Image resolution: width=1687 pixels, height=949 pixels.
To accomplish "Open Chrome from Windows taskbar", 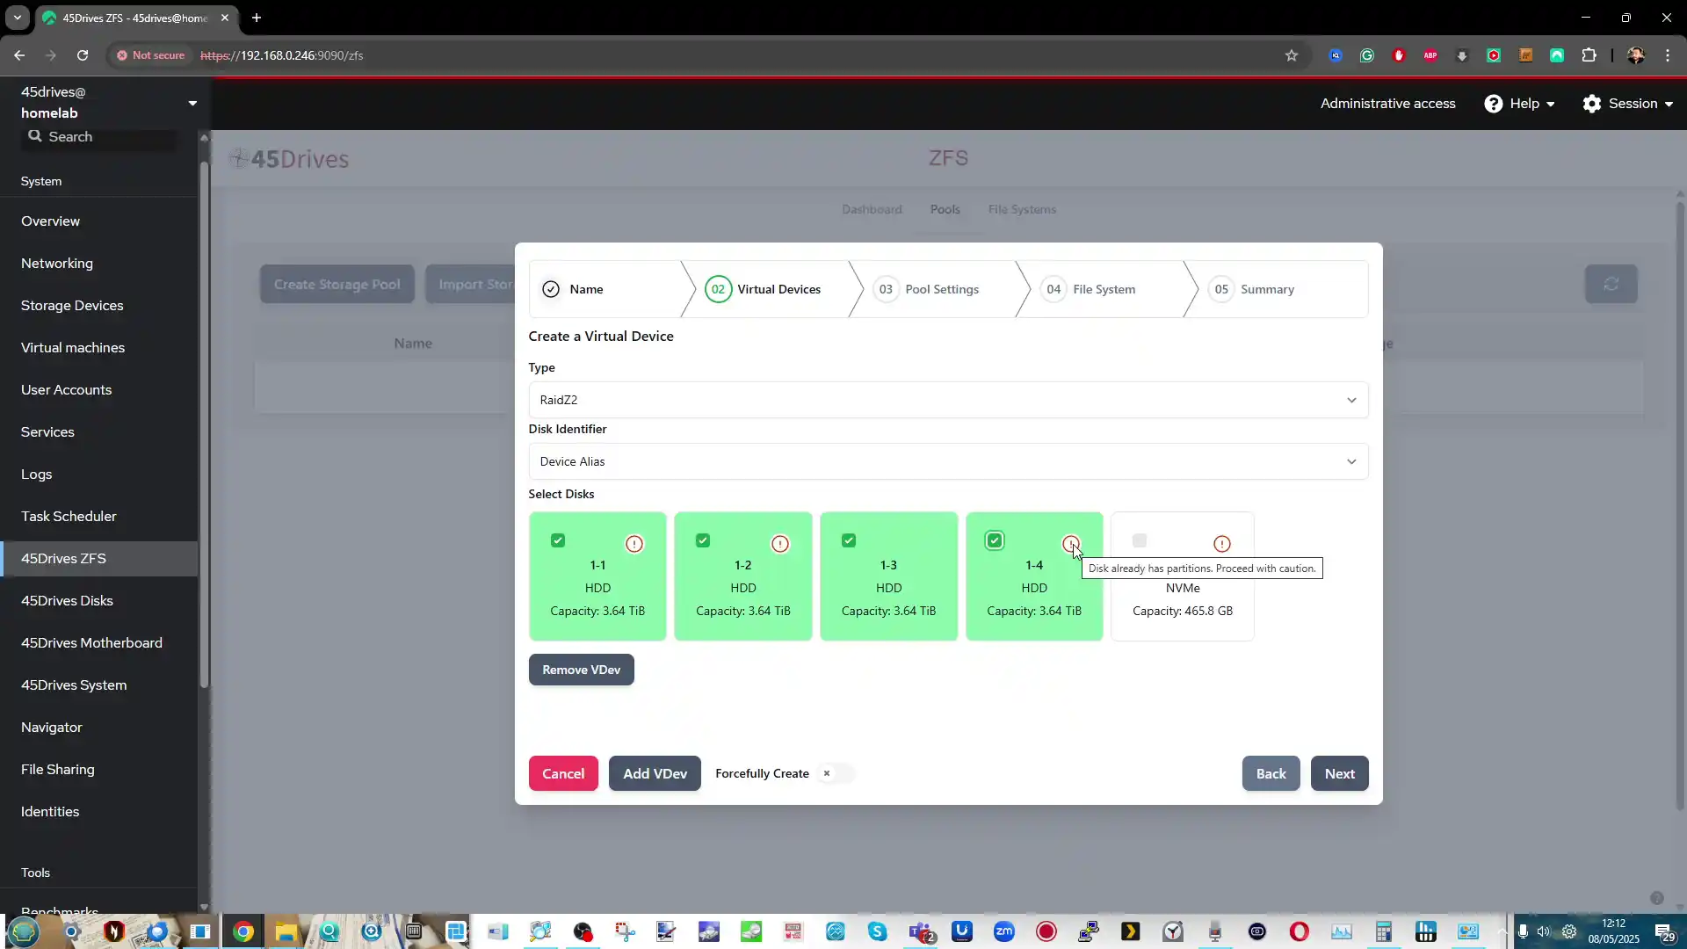I will [x=243, y=931].
